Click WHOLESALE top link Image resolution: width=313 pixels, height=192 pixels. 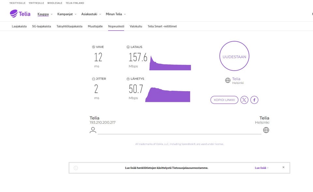tap(55, 3)
